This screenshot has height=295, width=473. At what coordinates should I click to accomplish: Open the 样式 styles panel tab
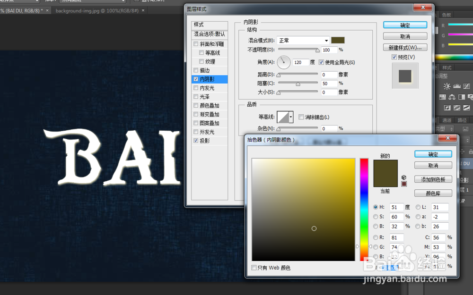pos(447,67)
